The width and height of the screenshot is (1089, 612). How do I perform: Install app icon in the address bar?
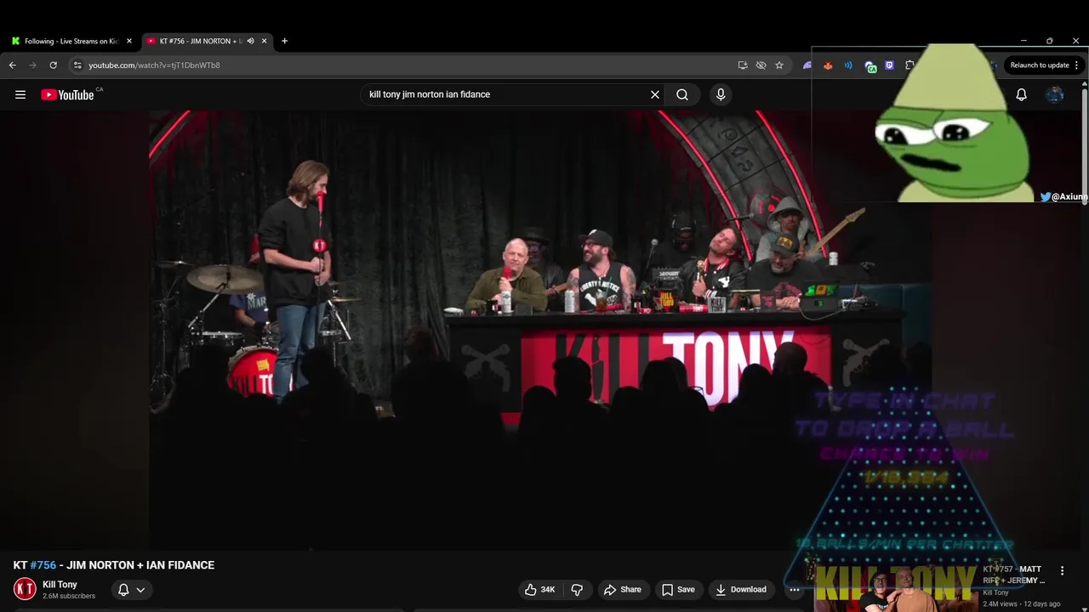[x=743, y=65]
